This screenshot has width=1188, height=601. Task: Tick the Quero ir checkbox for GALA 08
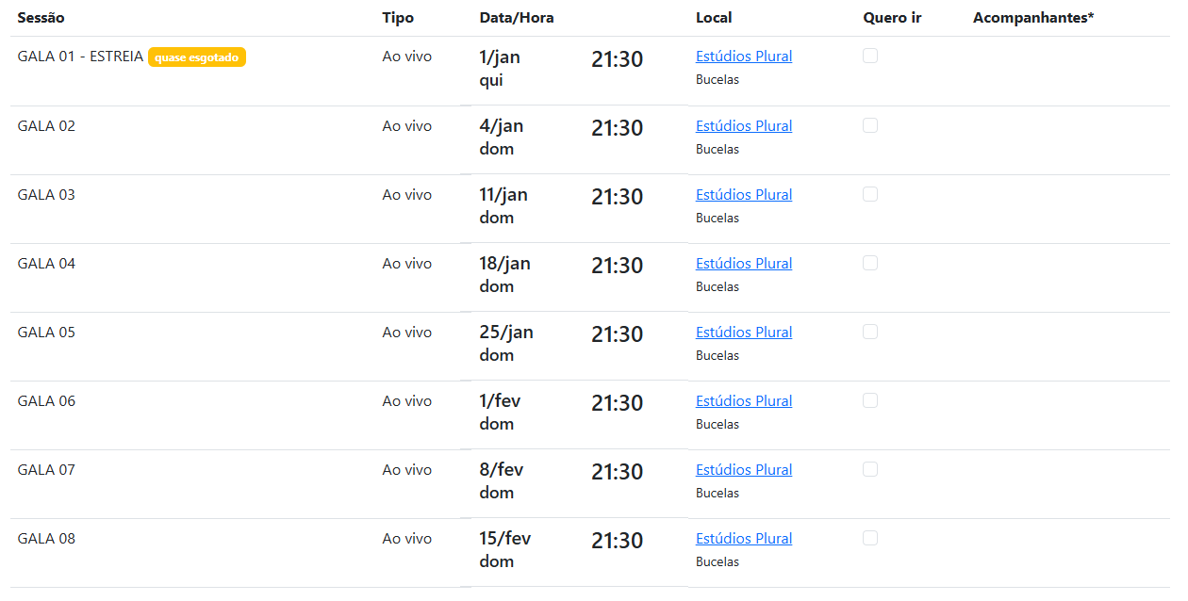click(x=870, y=538)
